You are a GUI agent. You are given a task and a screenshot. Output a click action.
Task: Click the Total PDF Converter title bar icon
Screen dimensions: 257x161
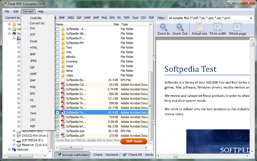[4, 4]
